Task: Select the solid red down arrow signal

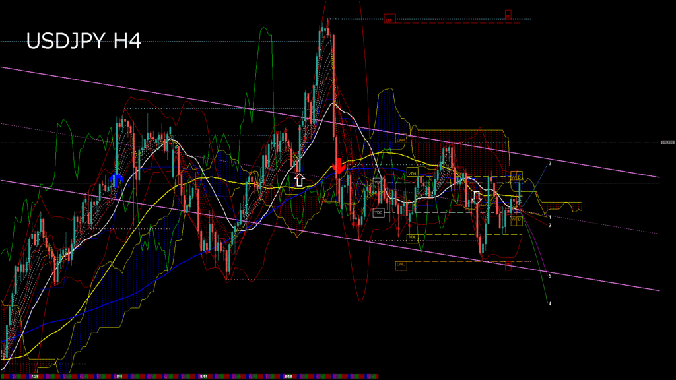Action: [x=338, y=167]
